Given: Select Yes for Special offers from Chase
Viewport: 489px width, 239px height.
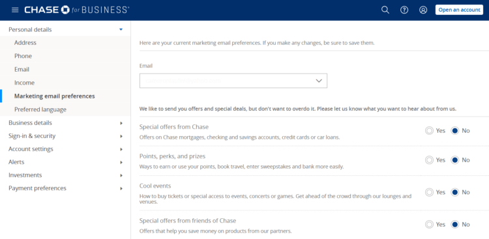Looking at the screenshot, I should [x=430, y=130].
